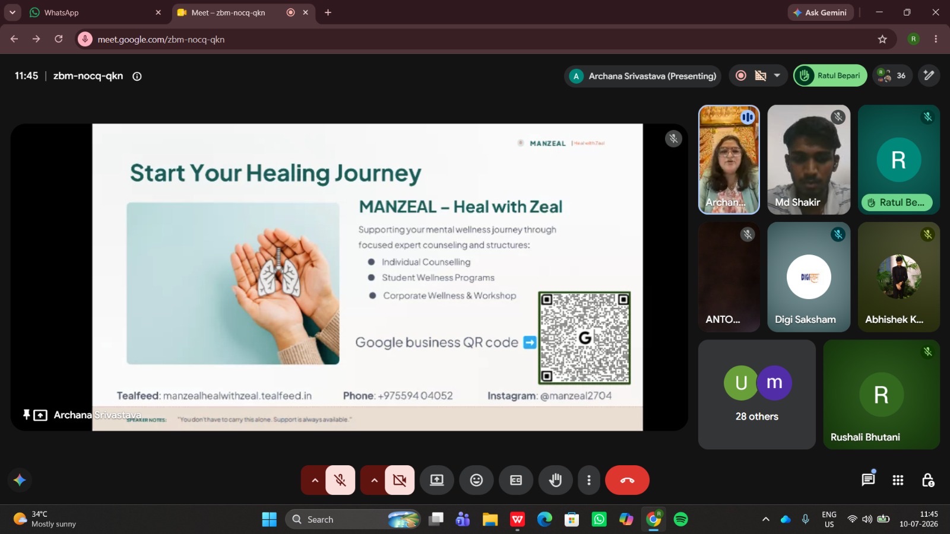Image resolution: width=950 pixels, height=534 pixels.
Task: Click the Gemini spark icon at bottom left
Action: (x=20, y=480)
